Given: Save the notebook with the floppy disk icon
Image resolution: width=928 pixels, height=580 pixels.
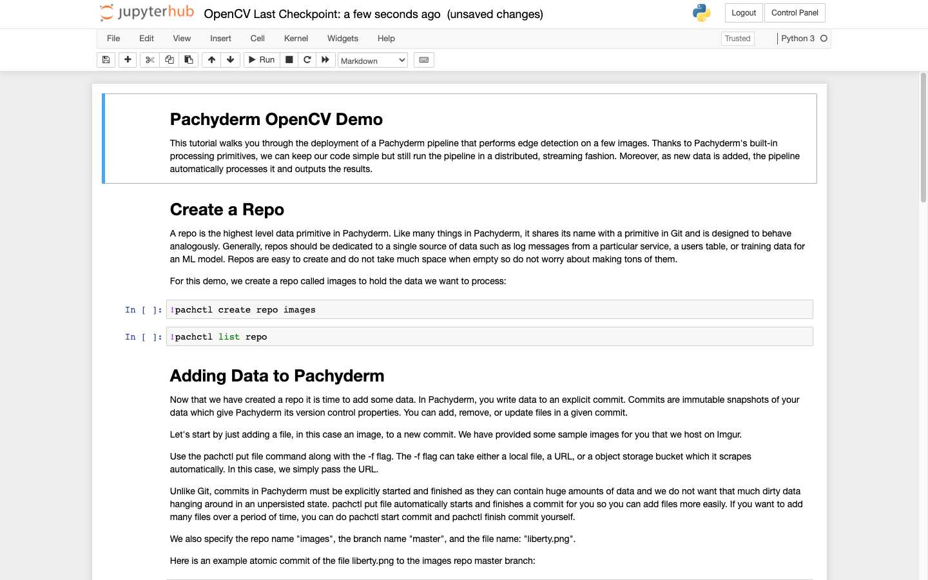Looking at the screenshot, I should click(x=106, y=60).
